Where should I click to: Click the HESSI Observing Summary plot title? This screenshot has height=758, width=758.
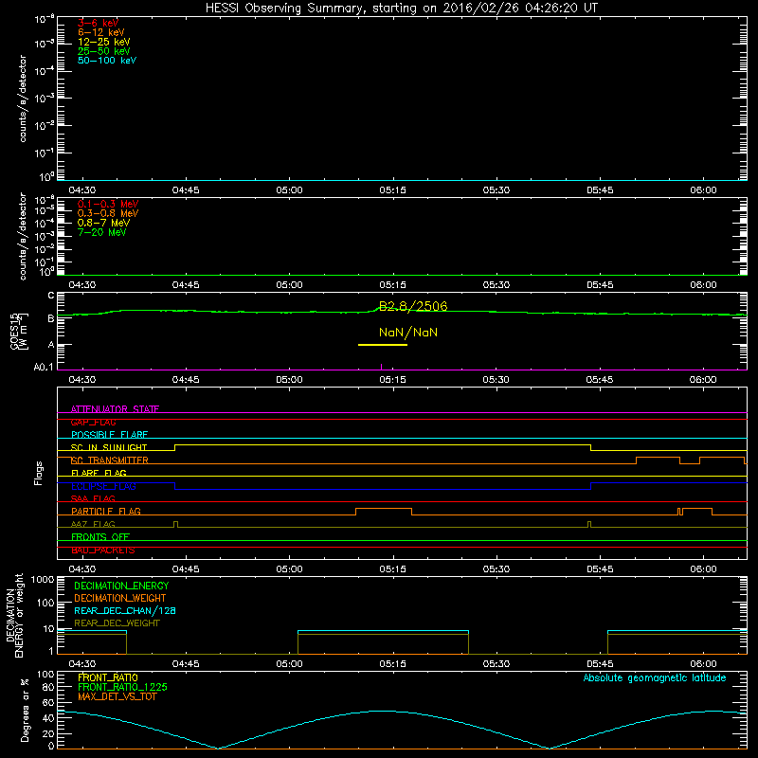click(401, 9)
